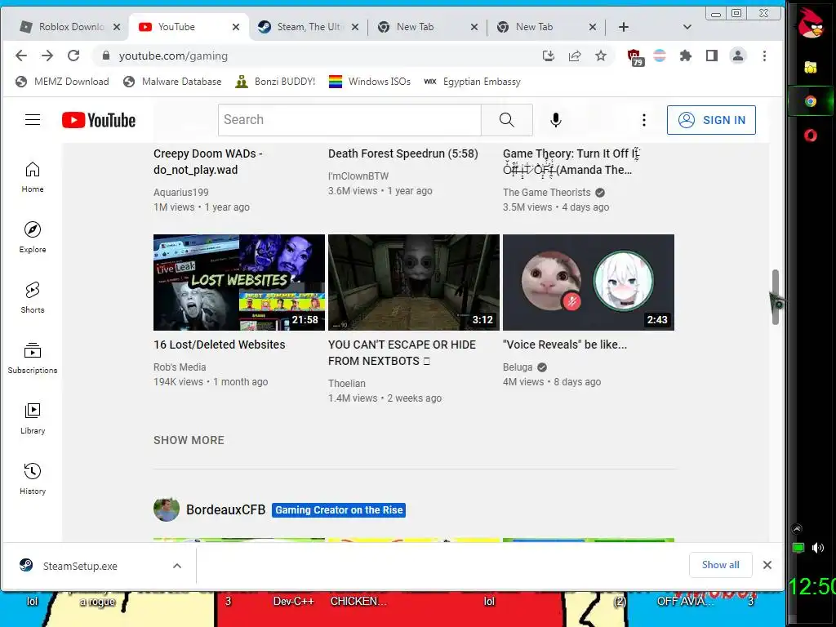
Task: Click the YouTube search input field
Action: click(x=349, y=120)
